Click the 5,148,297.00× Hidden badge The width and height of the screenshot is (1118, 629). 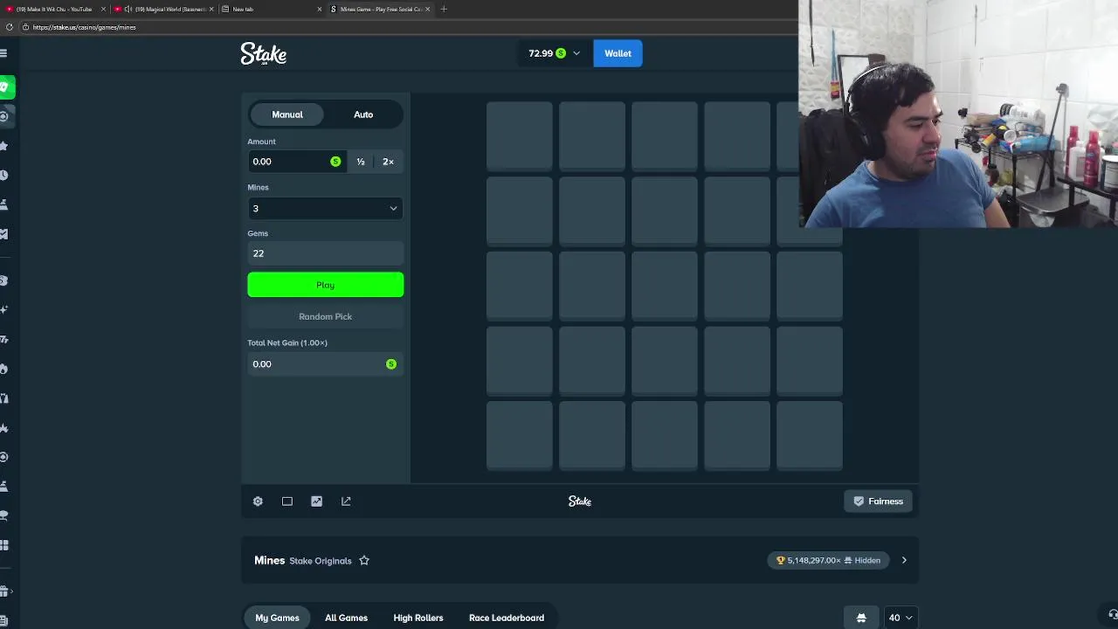[828, 561]
